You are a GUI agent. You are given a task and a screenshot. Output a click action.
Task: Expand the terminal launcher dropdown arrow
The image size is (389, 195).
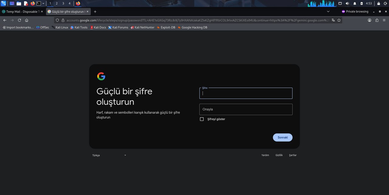click(43, 3)
